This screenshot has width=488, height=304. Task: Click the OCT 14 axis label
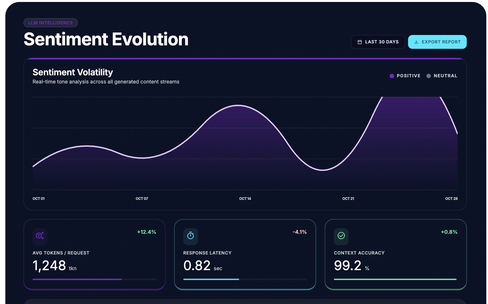pyautogui.click(x=245, y=199)
